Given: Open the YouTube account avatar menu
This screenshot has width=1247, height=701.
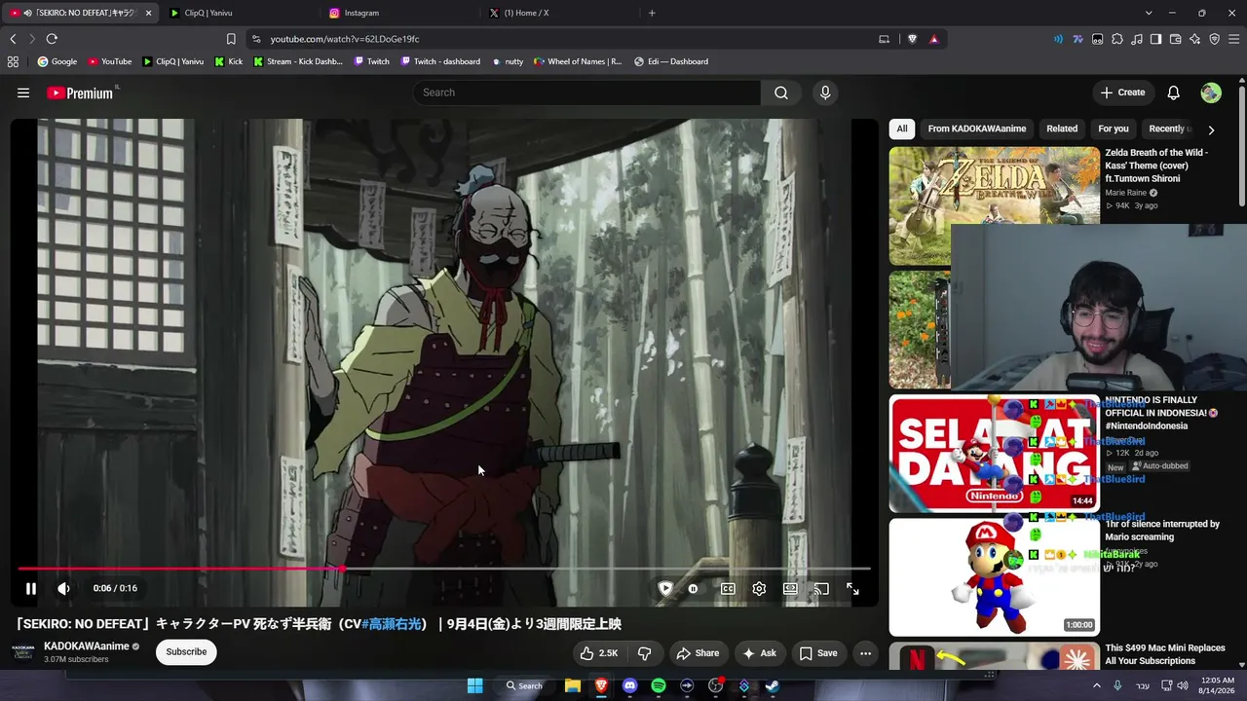Looking at the screenshot, I should (1211, 92).
